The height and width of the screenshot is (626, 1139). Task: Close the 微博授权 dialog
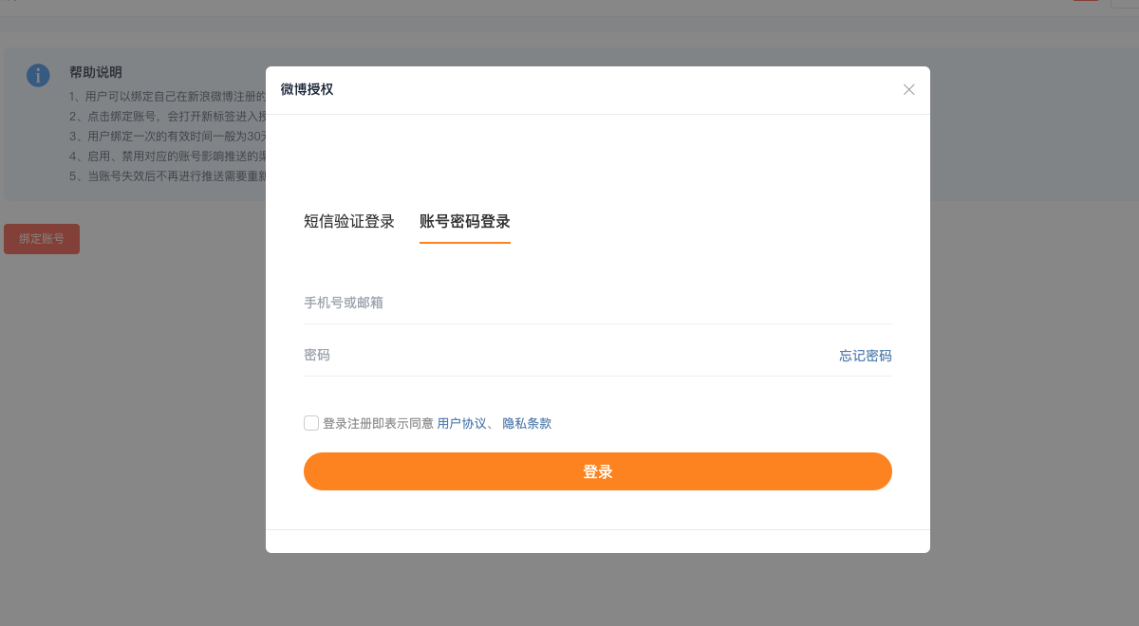[908, 90]
